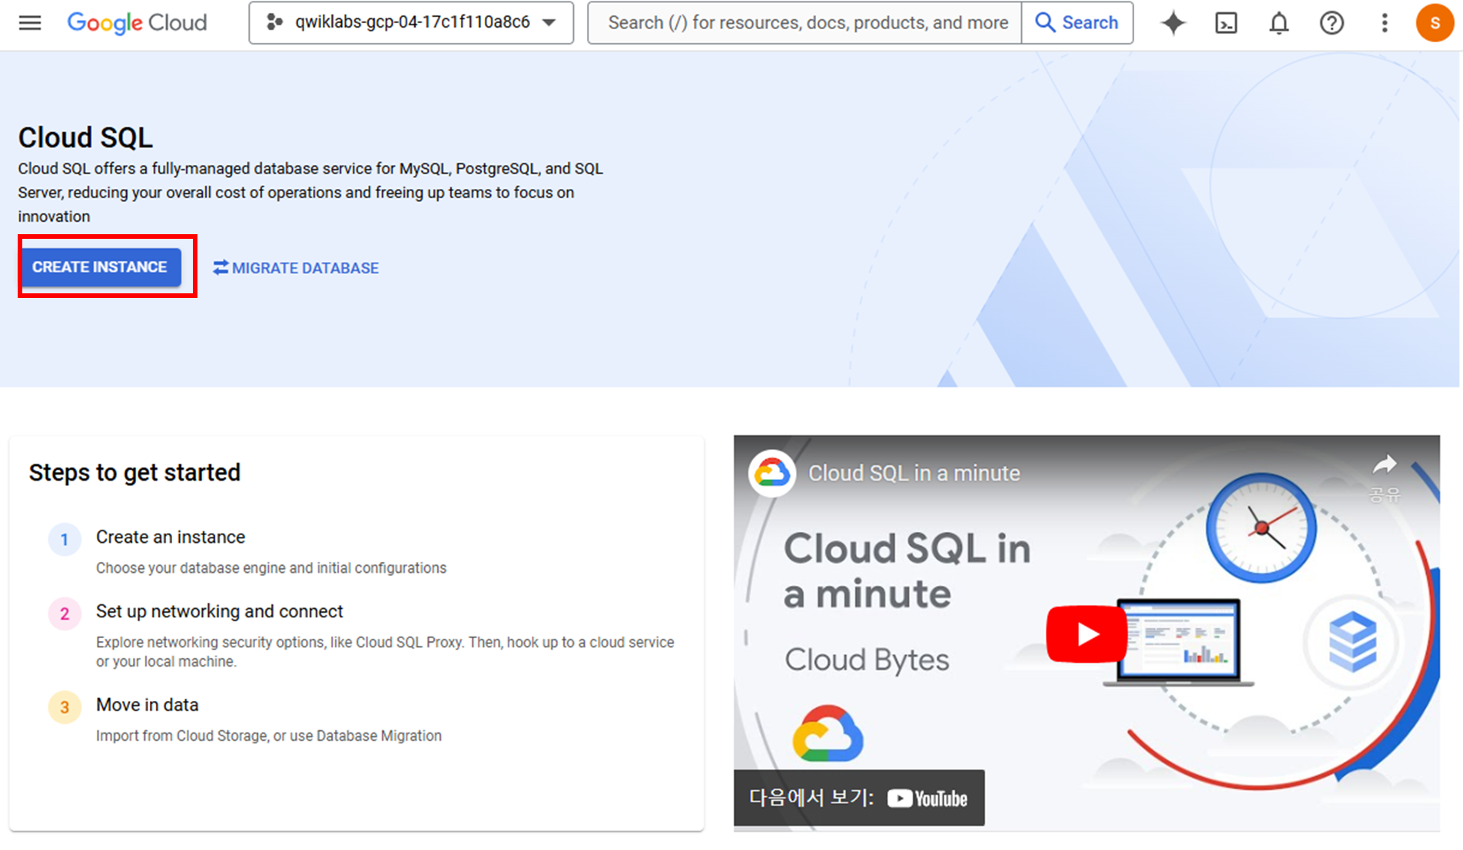Open the orange account avatar menu
1463x850 pixels.
pos(1435,23)
